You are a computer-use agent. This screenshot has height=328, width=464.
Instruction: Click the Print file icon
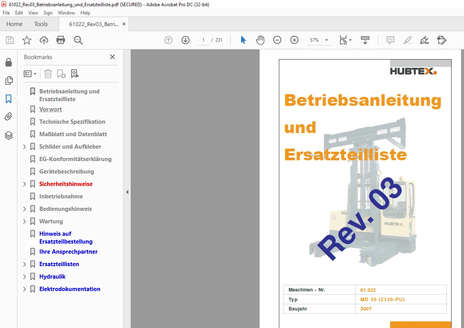(x=61, y=40)
